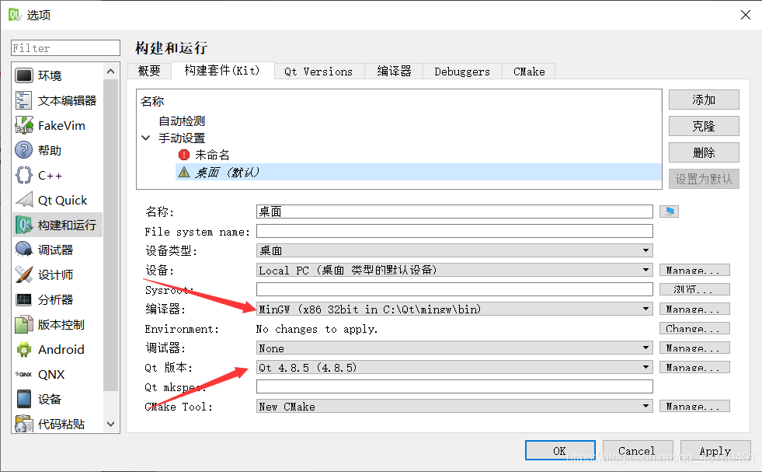Click the Apply button
The width and height of the screenshot is (762, 472).
coord(715,450)
